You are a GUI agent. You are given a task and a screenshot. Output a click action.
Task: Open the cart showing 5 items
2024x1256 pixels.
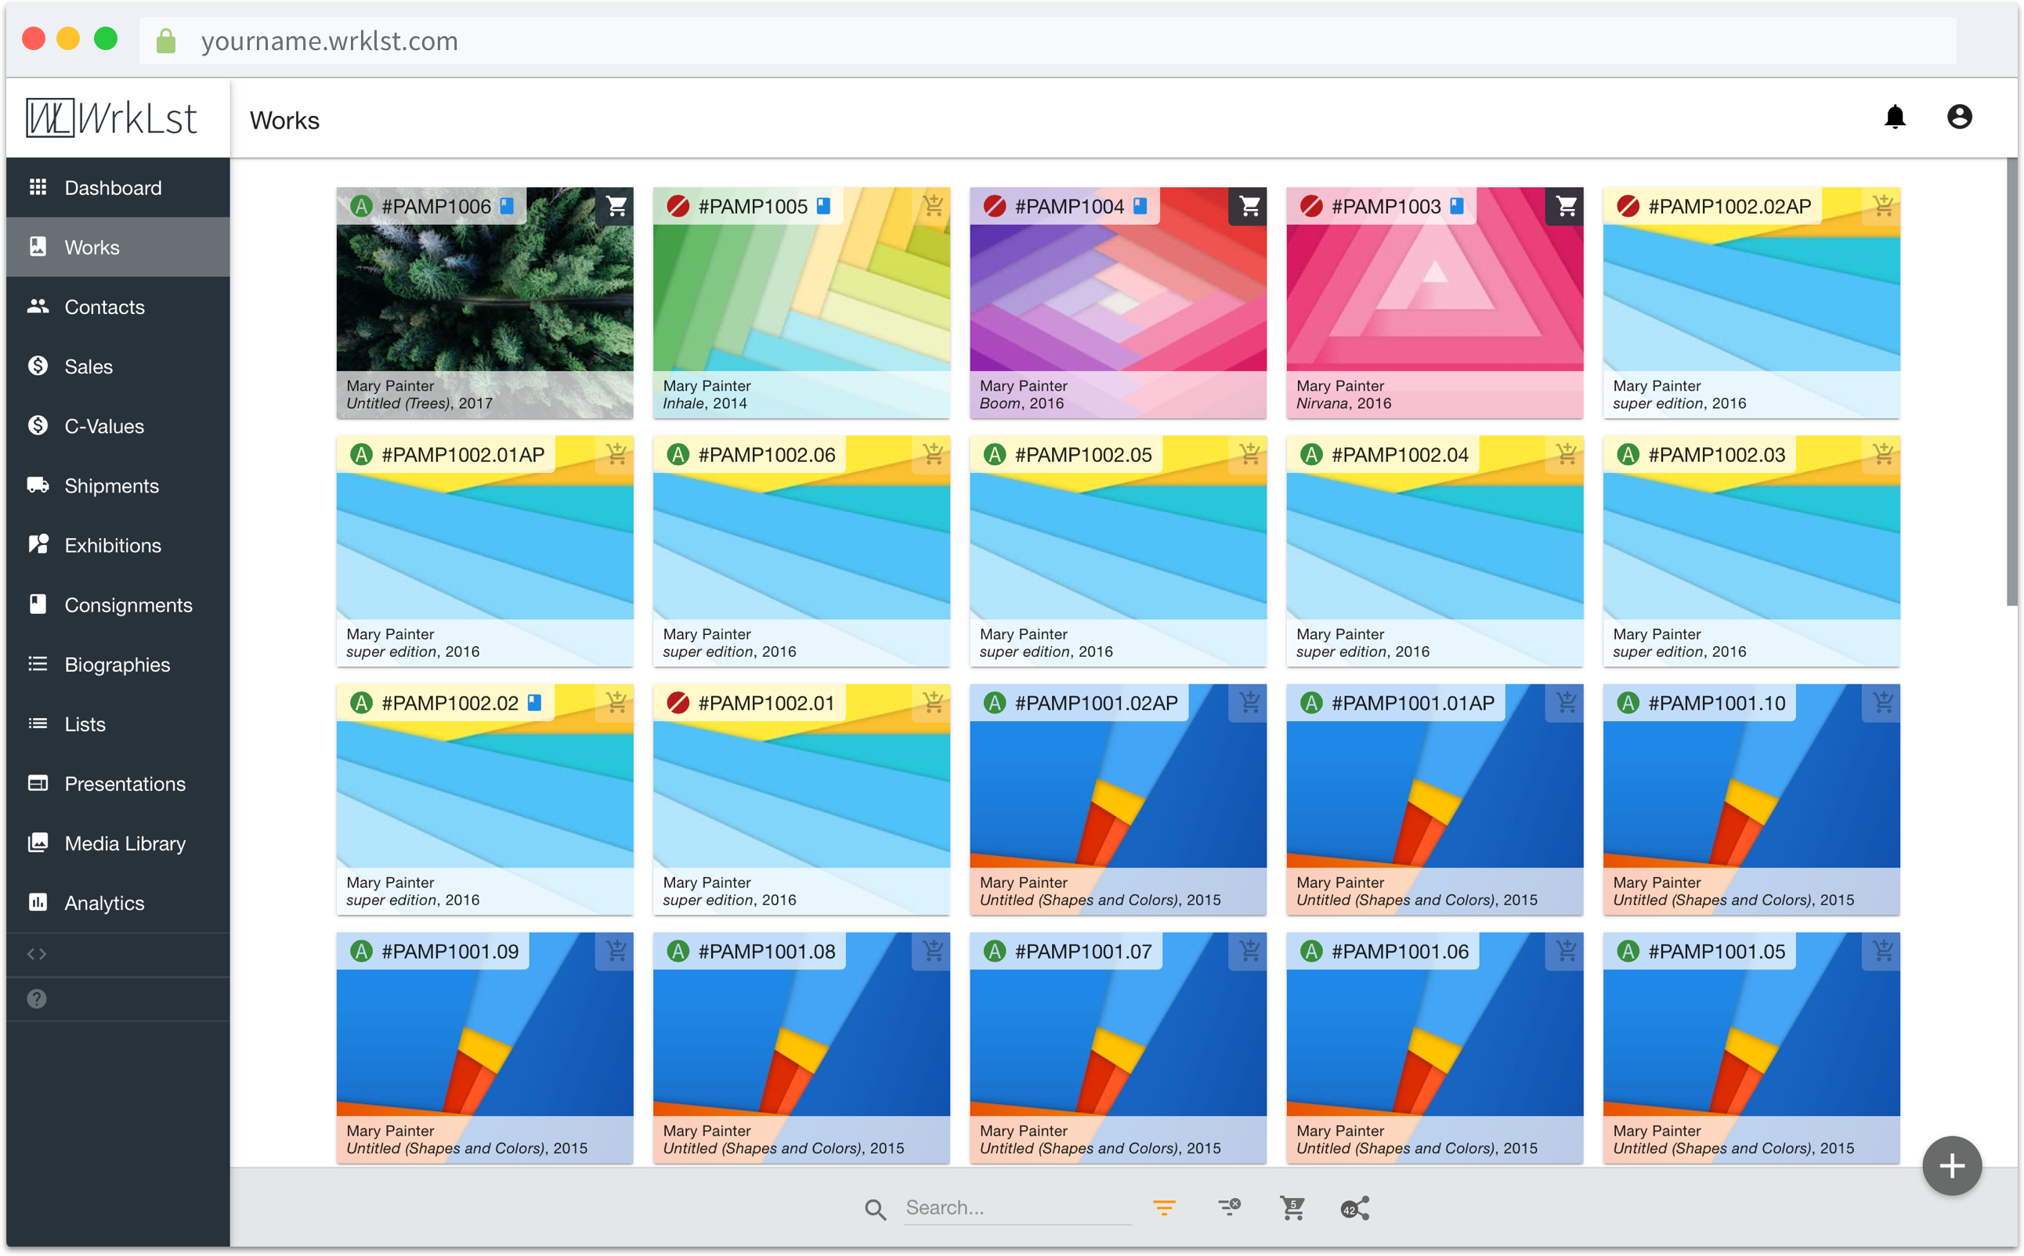[1292, 1207]
